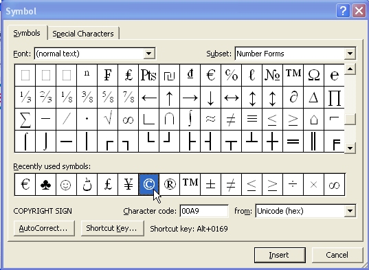The height and width of the screenshot is (270, 369).
Task: Select the house ⌂ symbol
Action: coord(314,120)
